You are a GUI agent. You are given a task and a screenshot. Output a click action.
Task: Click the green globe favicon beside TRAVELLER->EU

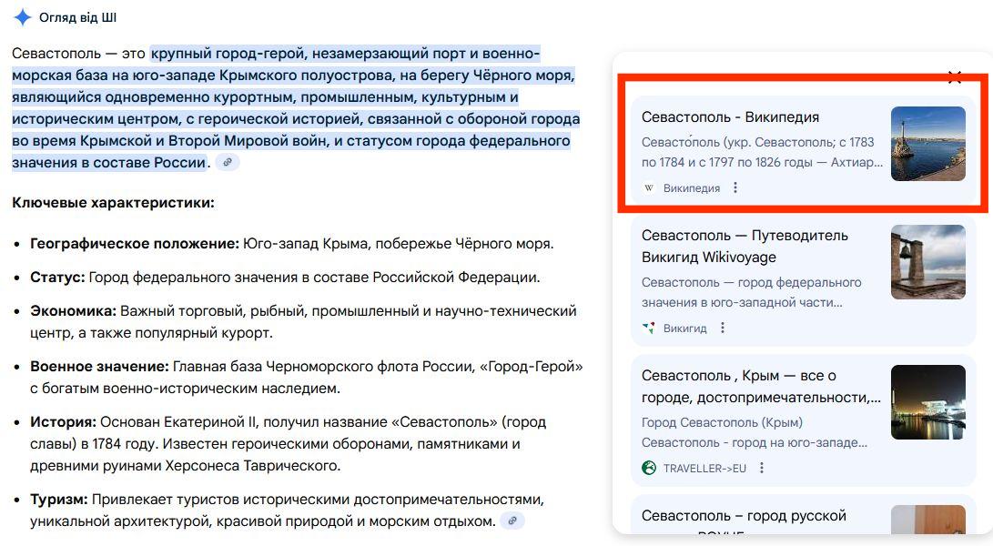(649, 469)
